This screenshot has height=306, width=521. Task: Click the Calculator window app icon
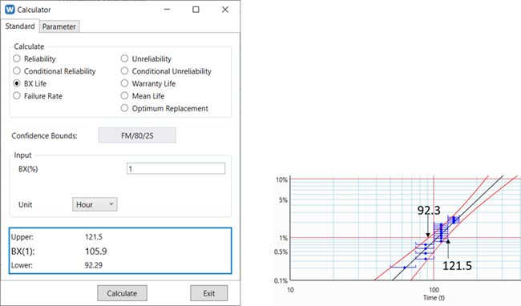[x=10, y=10]
